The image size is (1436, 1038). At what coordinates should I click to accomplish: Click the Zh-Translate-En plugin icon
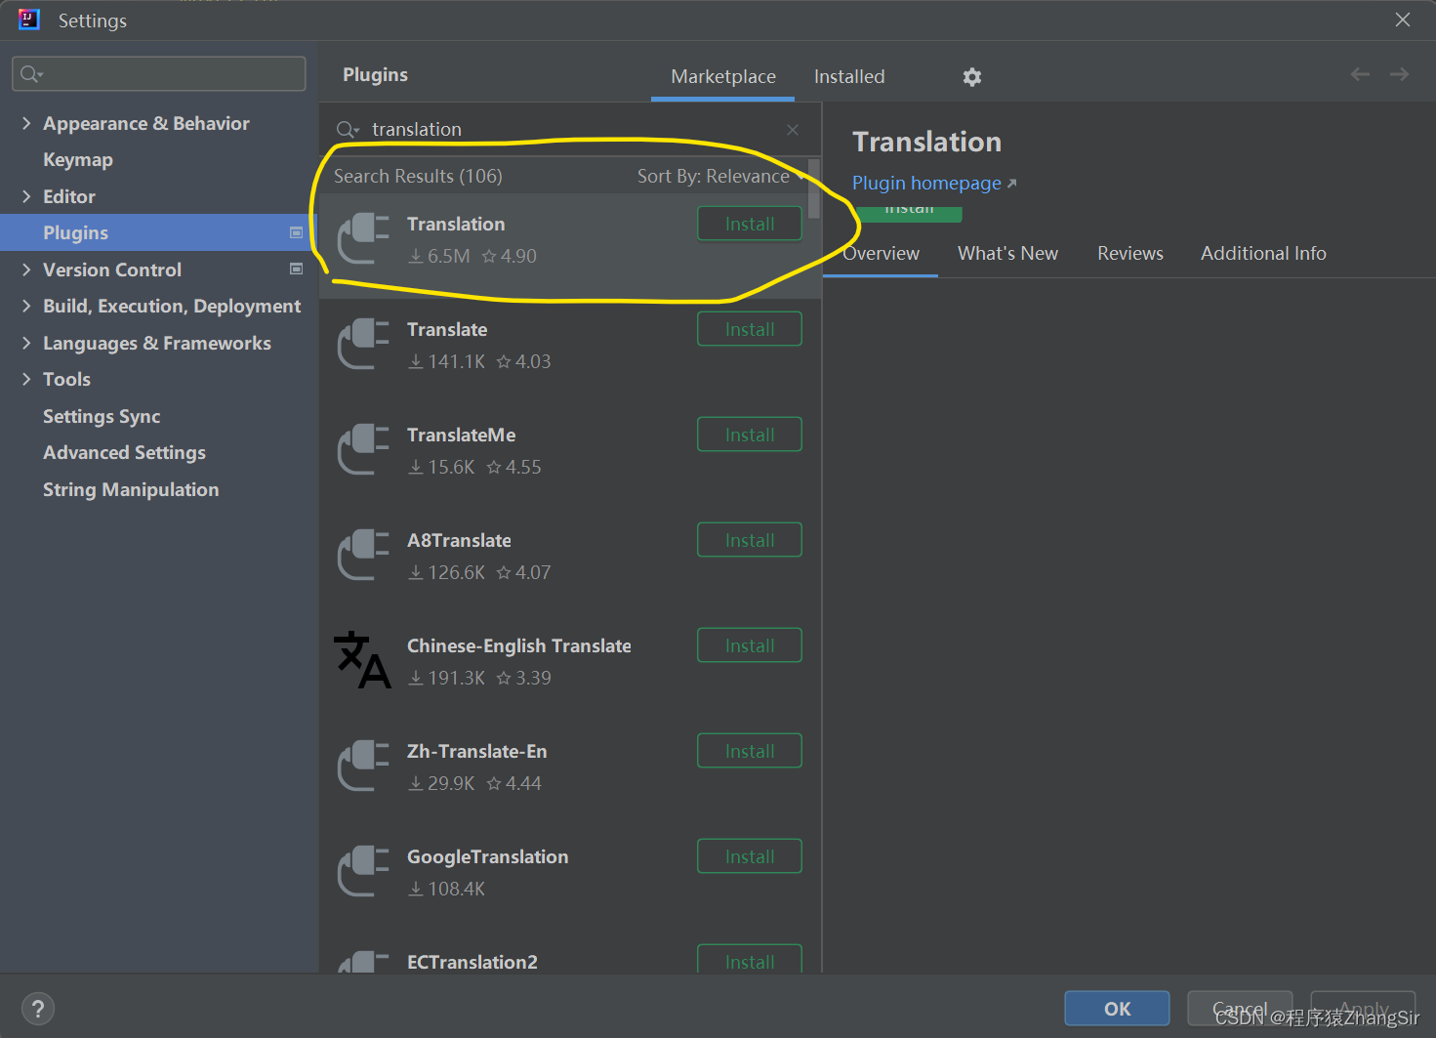363,767
